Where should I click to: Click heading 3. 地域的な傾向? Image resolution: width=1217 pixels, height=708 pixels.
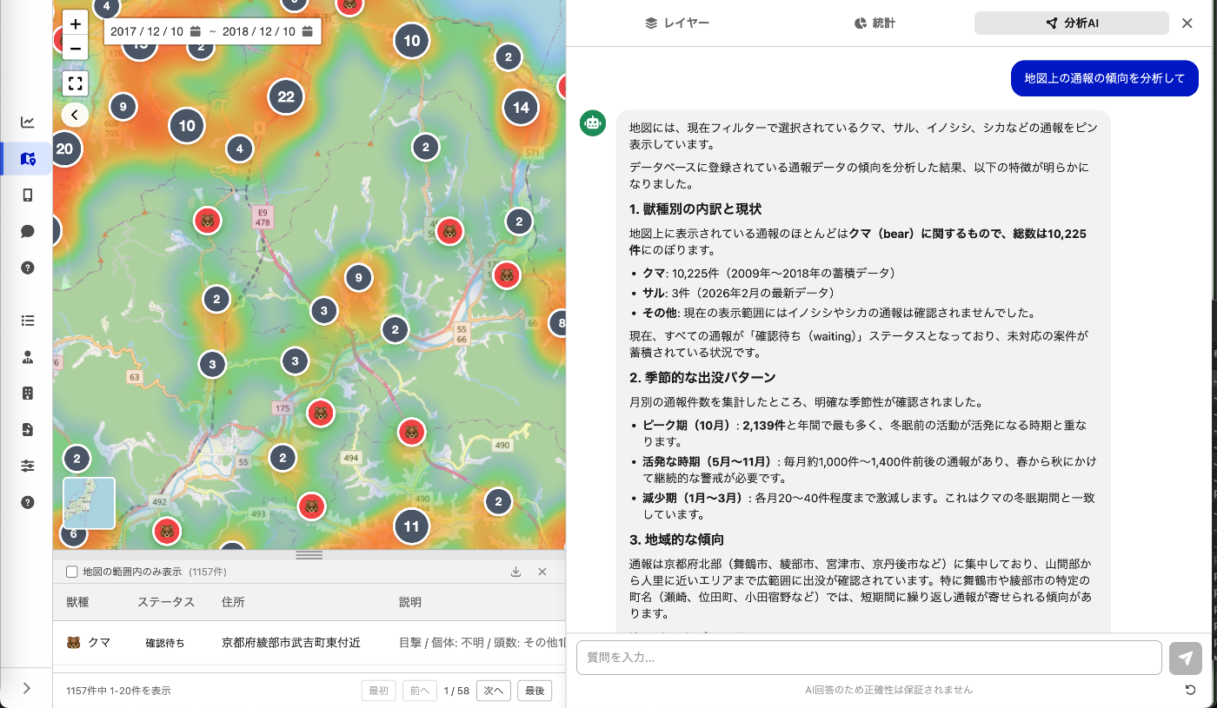(x=676, y=539)
